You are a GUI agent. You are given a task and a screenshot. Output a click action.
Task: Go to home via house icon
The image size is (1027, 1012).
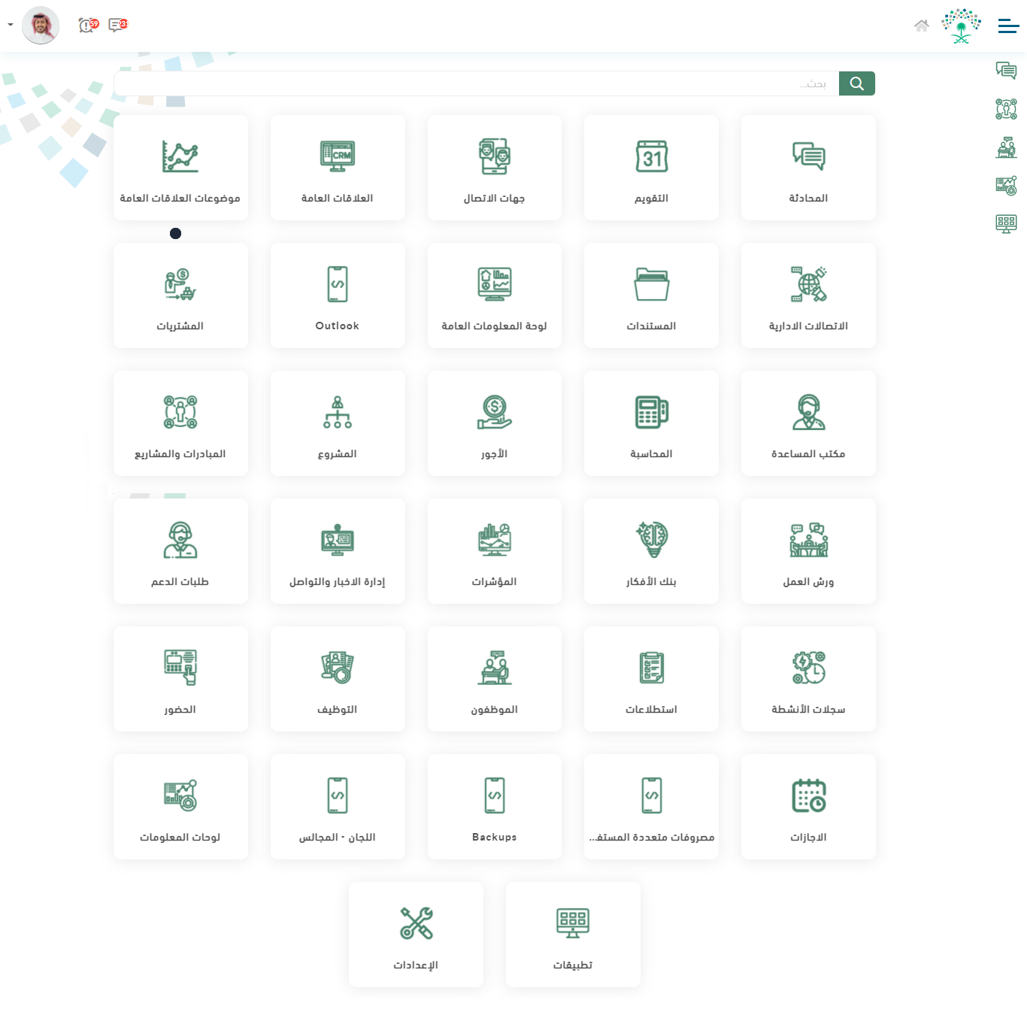(921, 26)
